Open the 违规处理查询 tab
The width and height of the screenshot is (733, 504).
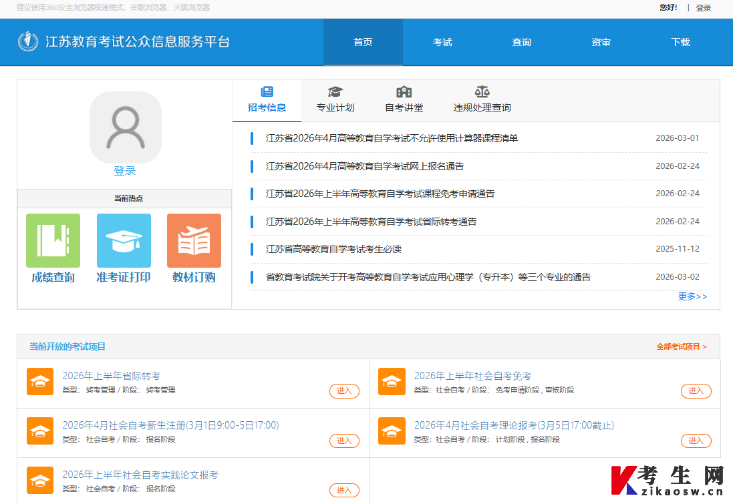pyautogui.click(x=482, y=100)
